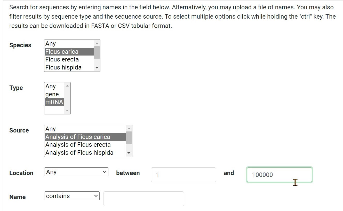Select 'Any' in the Source list
The height and width of the screenshot is (211, 343).
pos(85,129)
